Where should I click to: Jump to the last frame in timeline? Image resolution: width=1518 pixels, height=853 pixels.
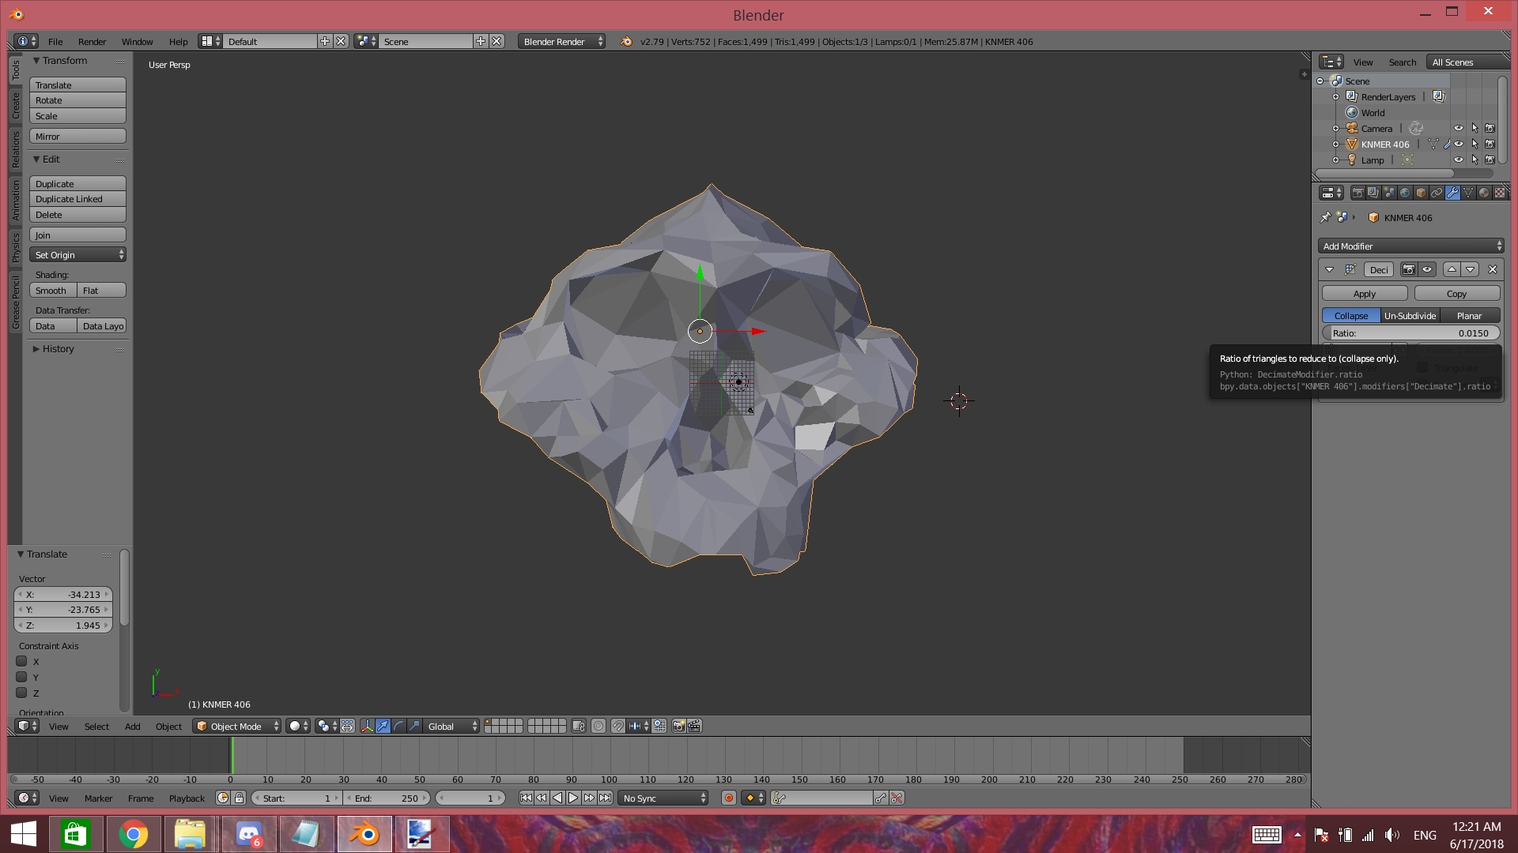click(x=605, y=798)
